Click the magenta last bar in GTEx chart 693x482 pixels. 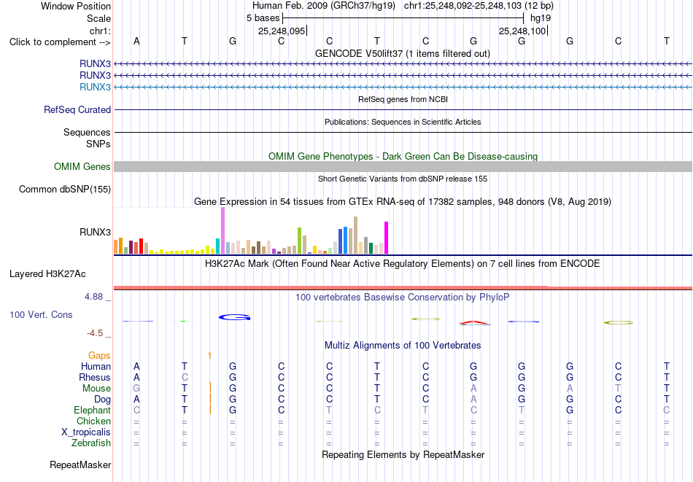click(x=387, y=238)
